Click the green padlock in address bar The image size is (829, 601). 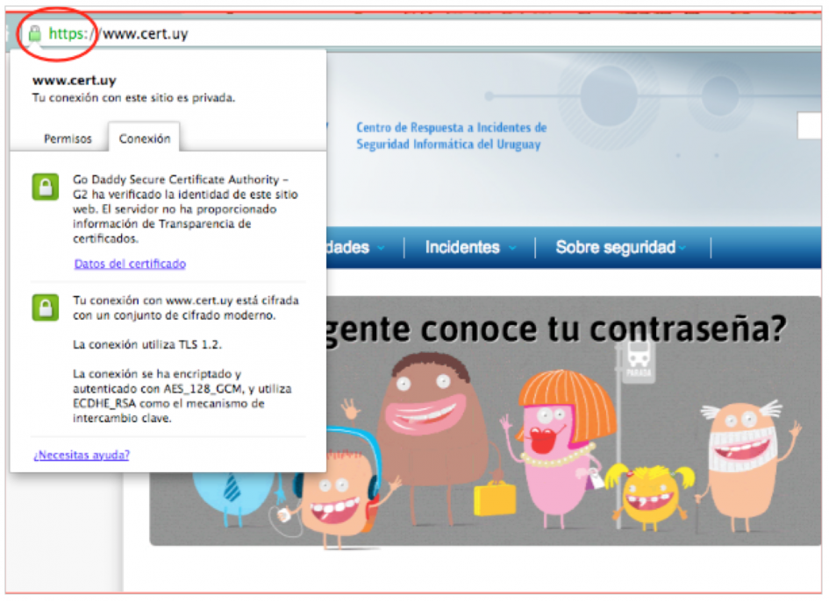coord(35,34)
